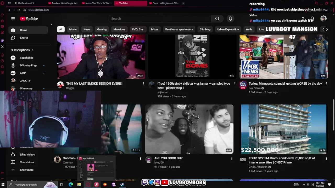Show hidden system tray icons chevron
This screenshot has height=188, width=335.
coord(304,185)
